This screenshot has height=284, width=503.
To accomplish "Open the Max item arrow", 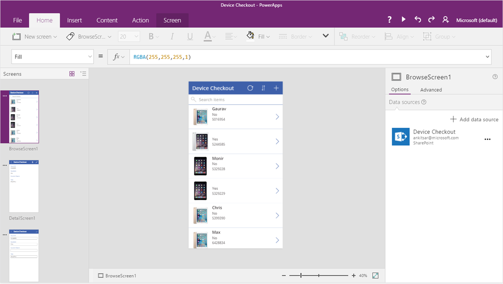I will (277, 240).
